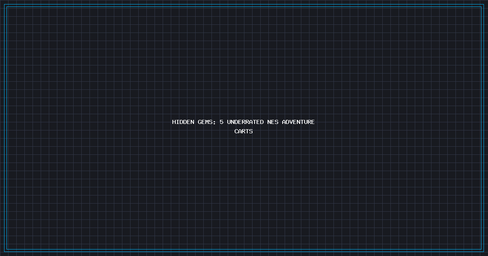This screenshot has height=256, width=488.
Task: Click the letter H starting the title
Action: [x=174, y=122]
